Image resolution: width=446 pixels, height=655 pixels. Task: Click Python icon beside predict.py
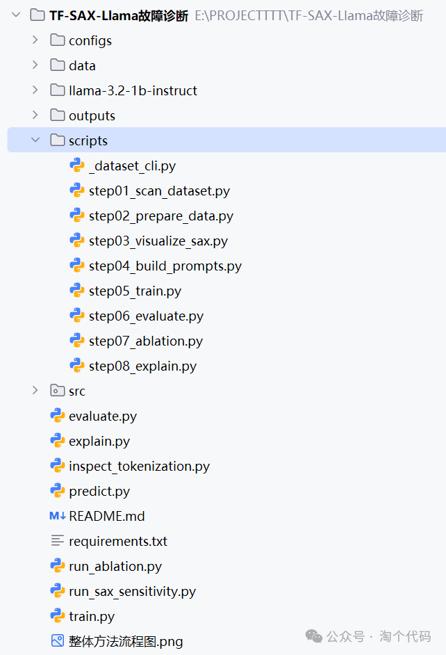[x=58, y=491]
